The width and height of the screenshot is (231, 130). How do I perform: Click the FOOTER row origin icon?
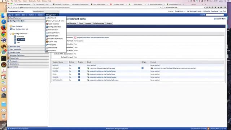click(x=79, y=71)
